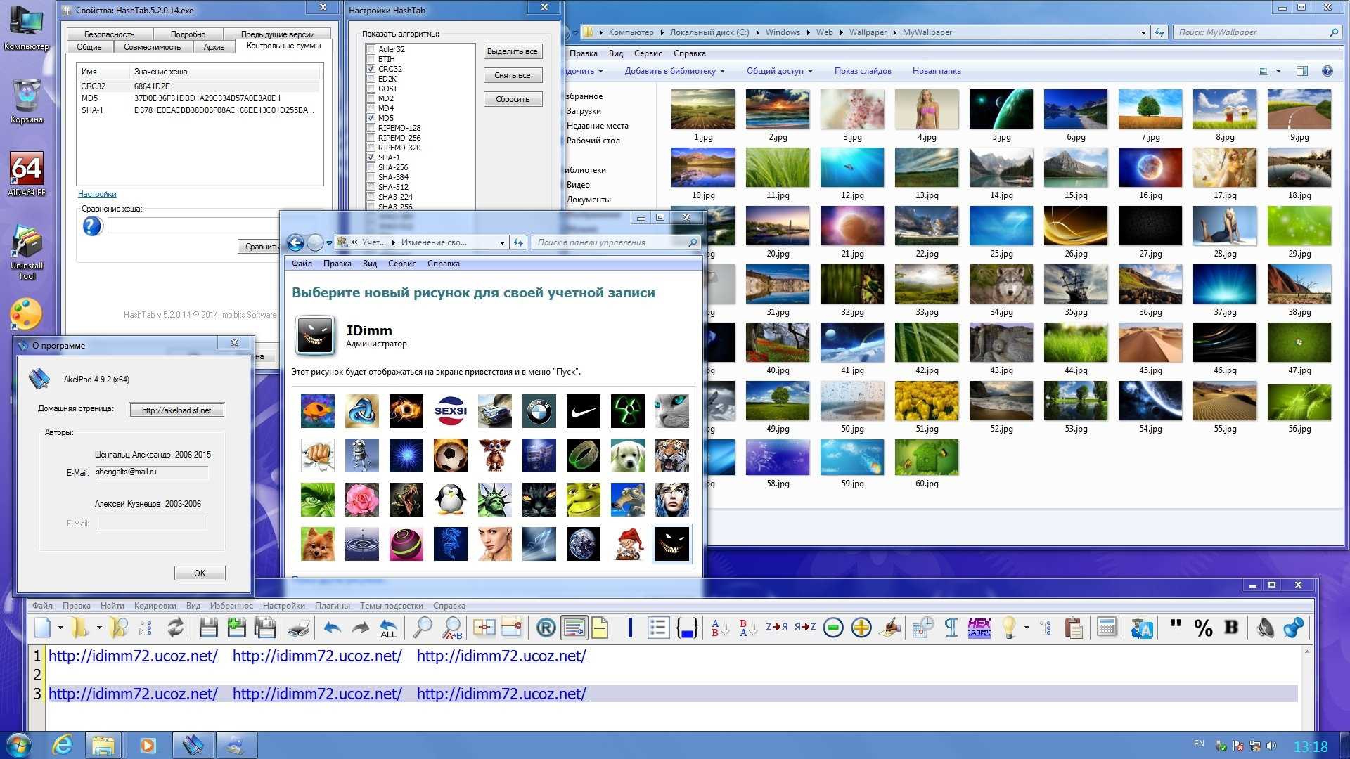The image size is (1350, 759).
Task: Expand the control panel address bar dropdown
Action: coord(502,242)
